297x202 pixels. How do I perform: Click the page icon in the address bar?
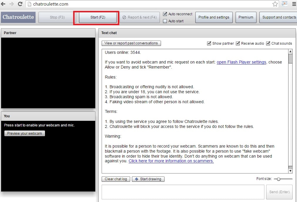coord(29,4)
